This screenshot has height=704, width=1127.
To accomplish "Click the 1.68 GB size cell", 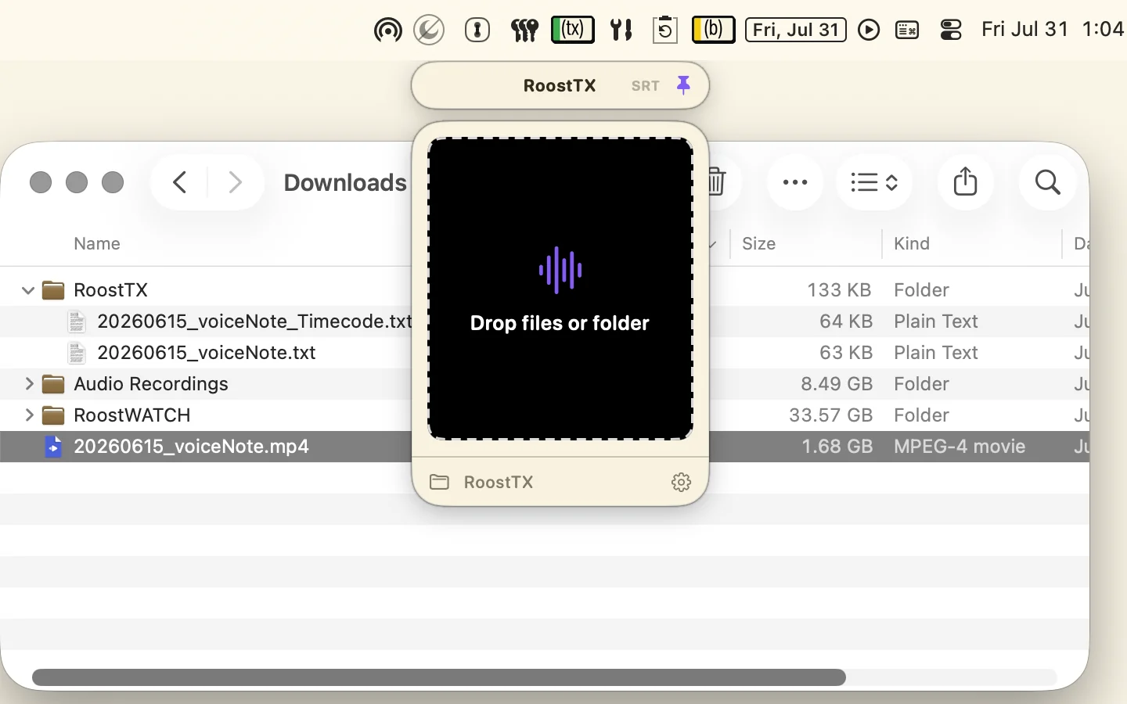I will (837, 446).
